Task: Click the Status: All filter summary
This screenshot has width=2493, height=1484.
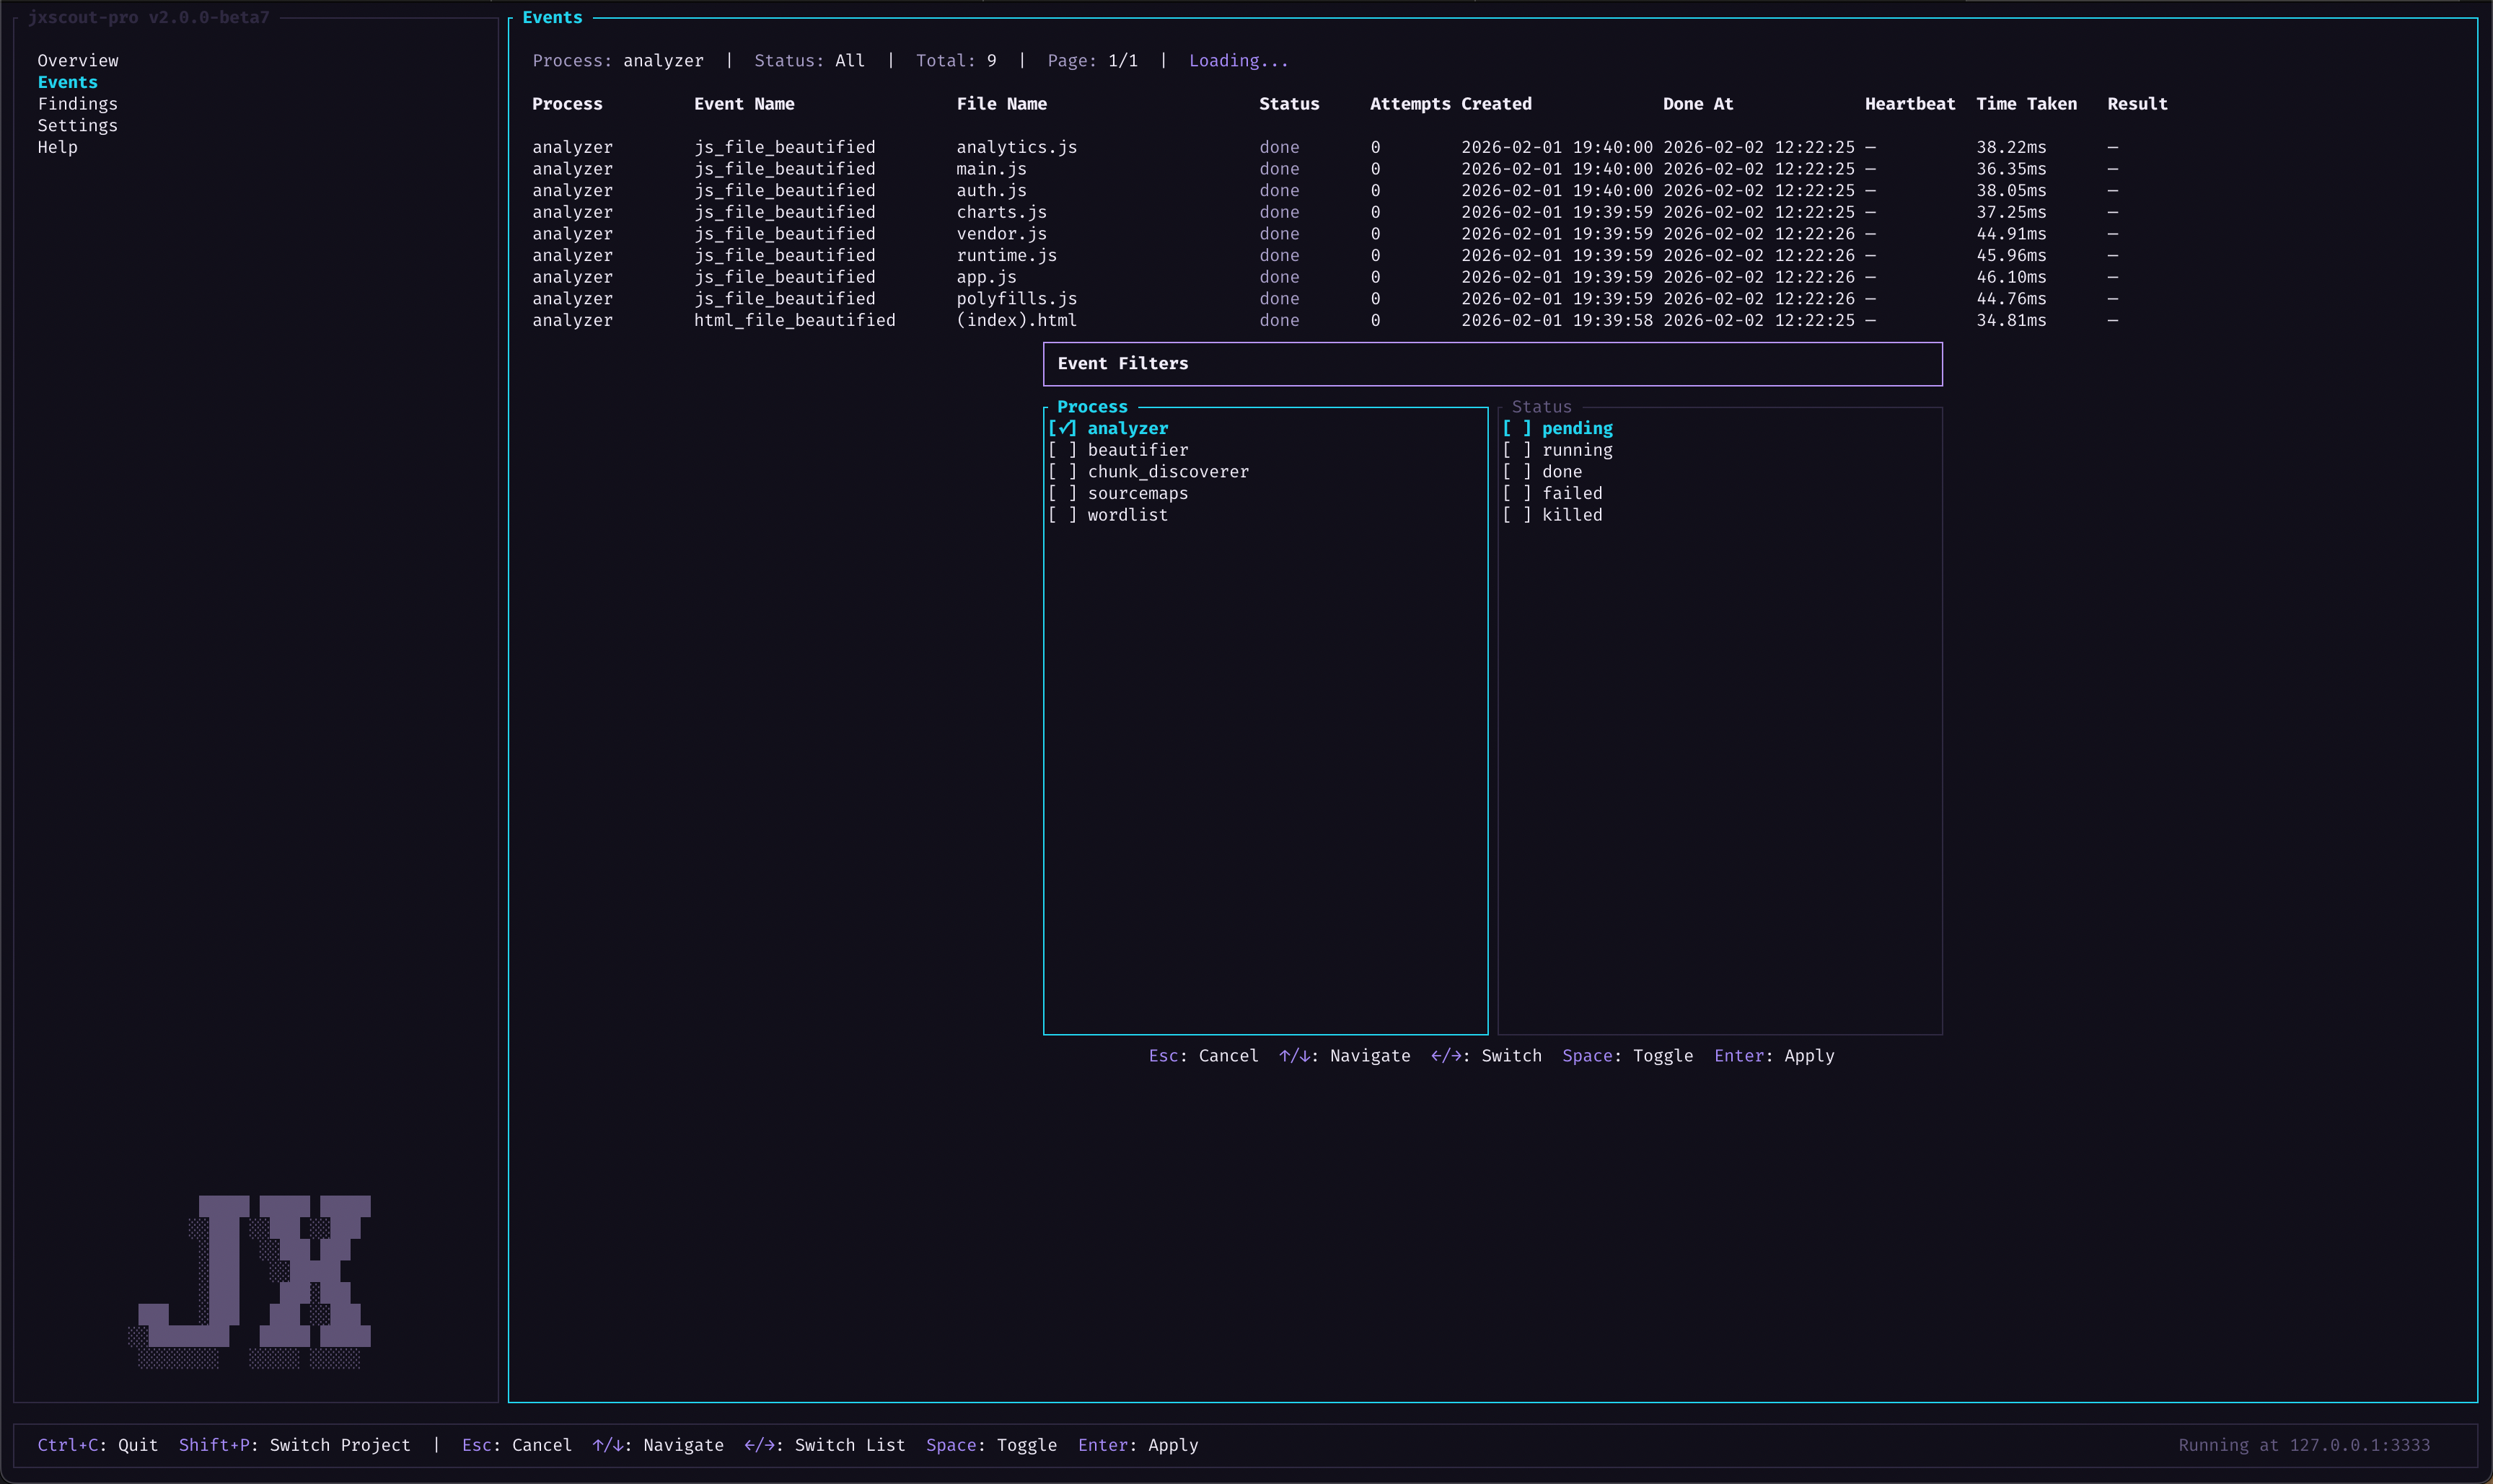Action: tap(809, 61)
